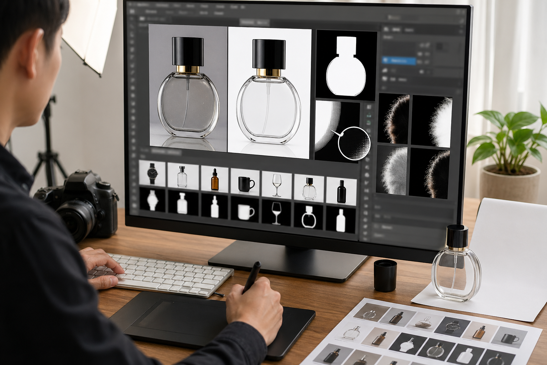Select the wine glass photo thumbnail

(277, 184)
